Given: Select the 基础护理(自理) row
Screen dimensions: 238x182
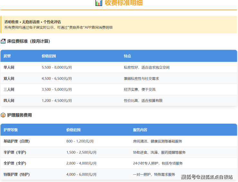Looking at the screenshot, I should pos(16,141).
